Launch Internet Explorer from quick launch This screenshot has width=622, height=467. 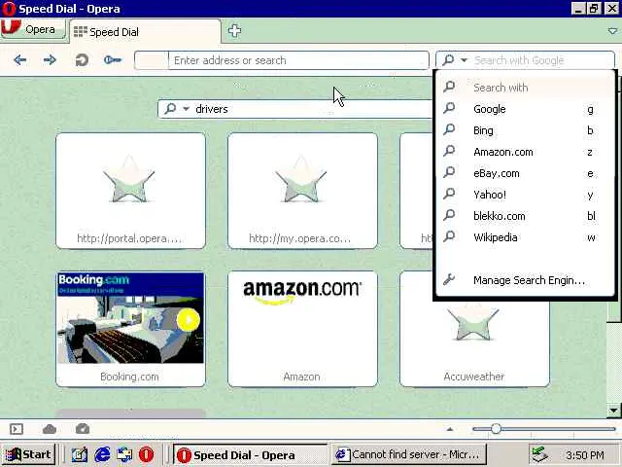(102, 454)
